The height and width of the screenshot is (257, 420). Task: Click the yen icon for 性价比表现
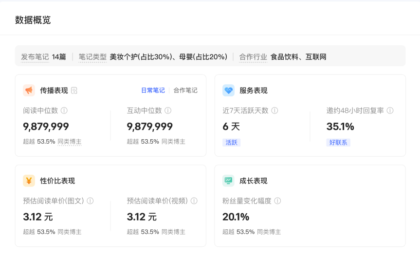click(29, 181)
